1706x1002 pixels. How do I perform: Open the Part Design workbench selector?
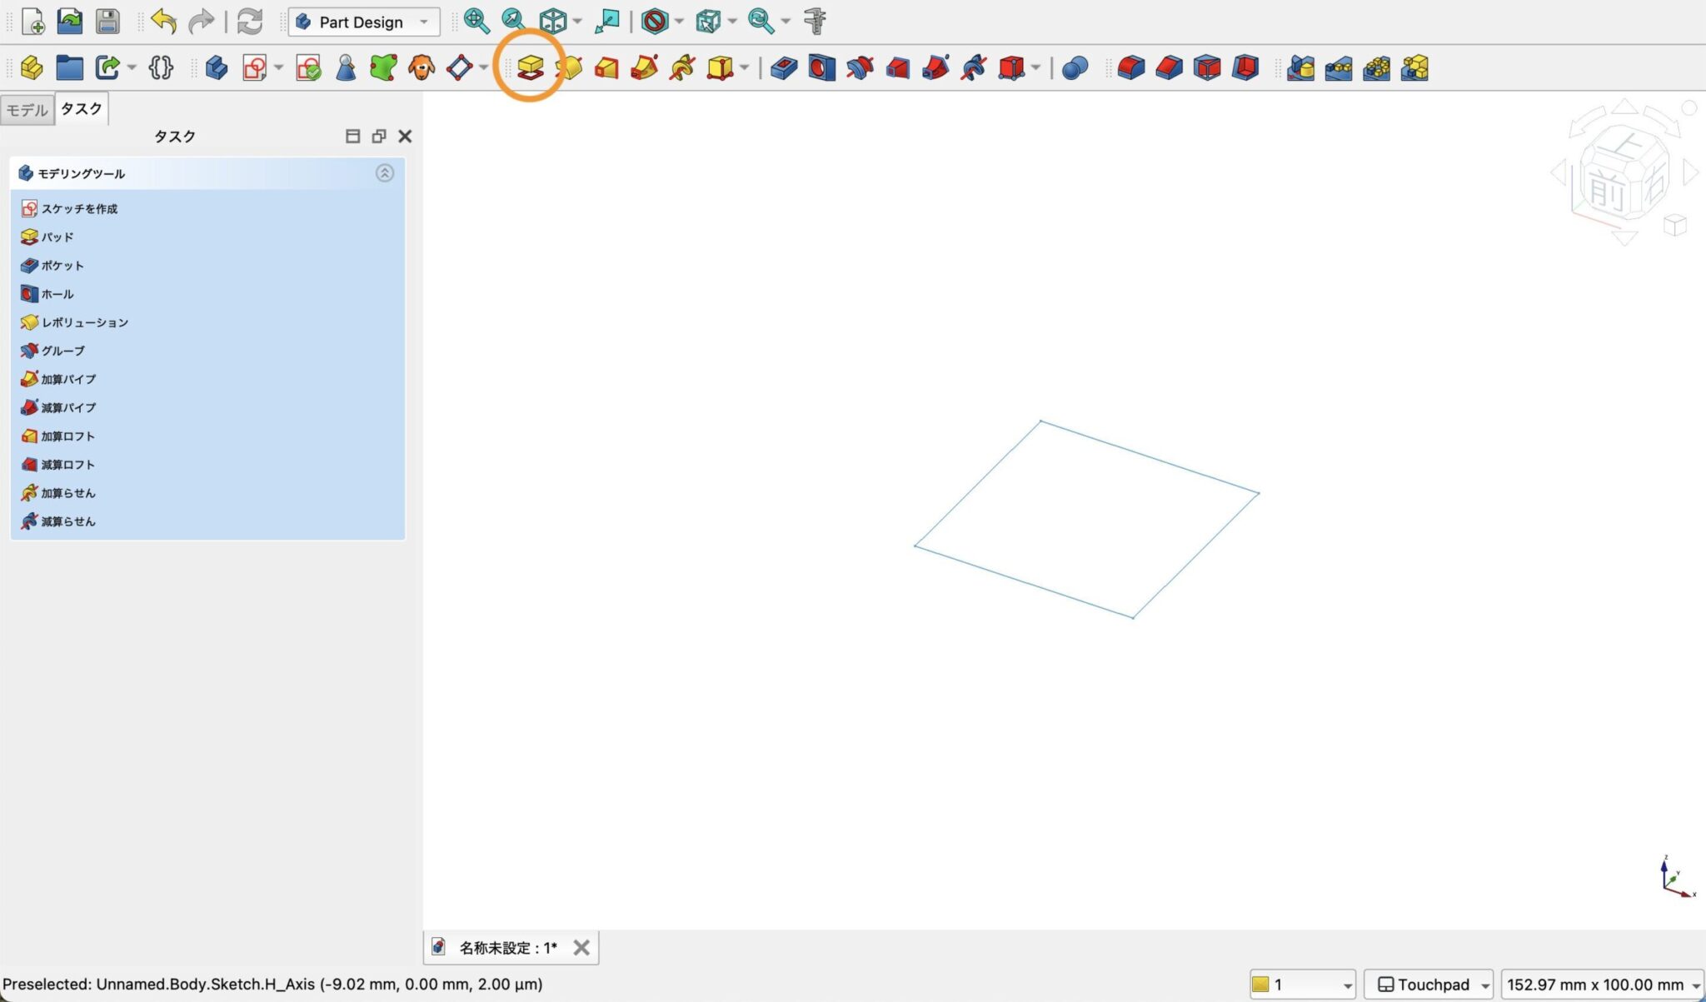(x=364, y=22)
